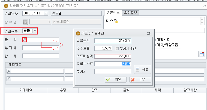Confirm with the 확인 button
207x110 pixels.
(x=116, y=80)
